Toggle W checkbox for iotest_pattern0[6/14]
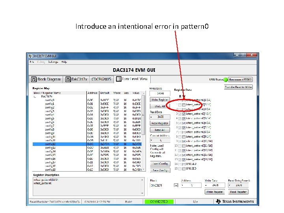Image resolution: width=284 pixels, height=213 pixels. pos(184,123)
